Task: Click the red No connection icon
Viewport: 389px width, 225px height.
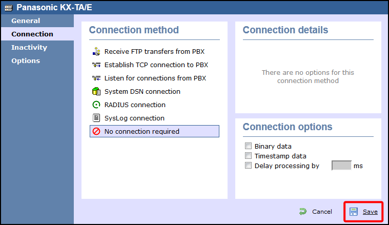Action: pyautogui.click(x=96, y=132)
